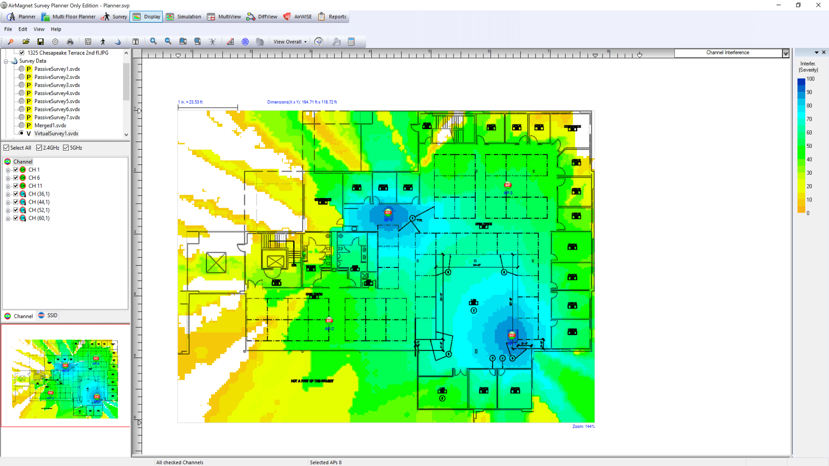
Task: Open the View Overall dropdown
Action: point(289,41)
